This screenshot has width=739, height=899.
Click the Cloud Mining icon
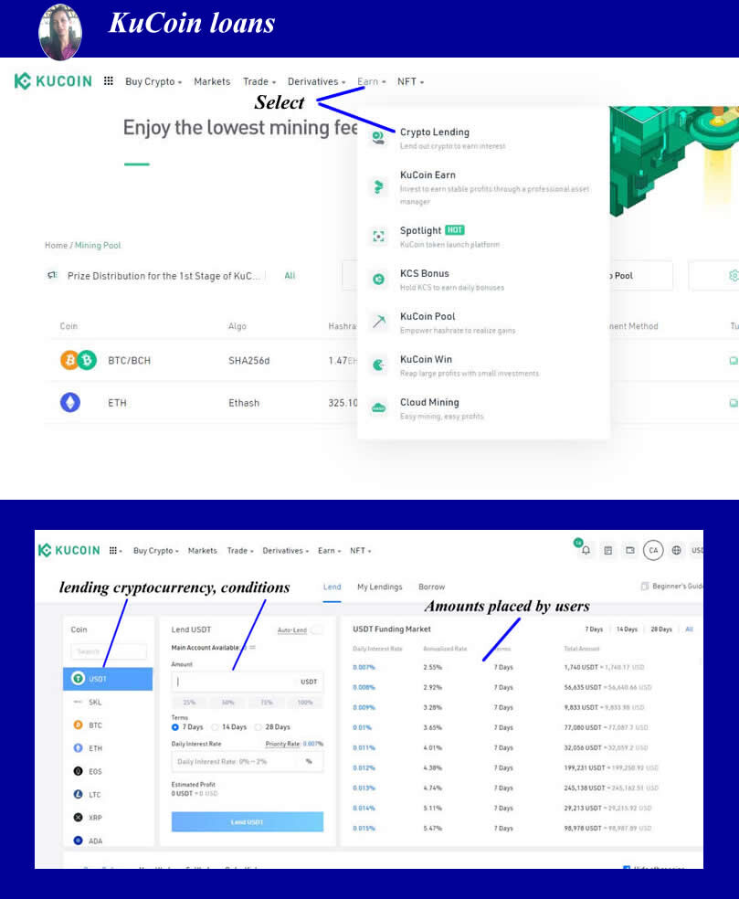pyautogui.click(x=378, y=407)
